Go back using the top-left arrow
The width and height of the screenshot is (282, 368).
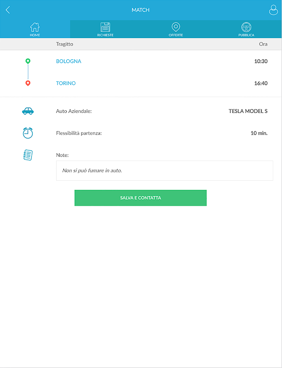(x=8, y=10)
